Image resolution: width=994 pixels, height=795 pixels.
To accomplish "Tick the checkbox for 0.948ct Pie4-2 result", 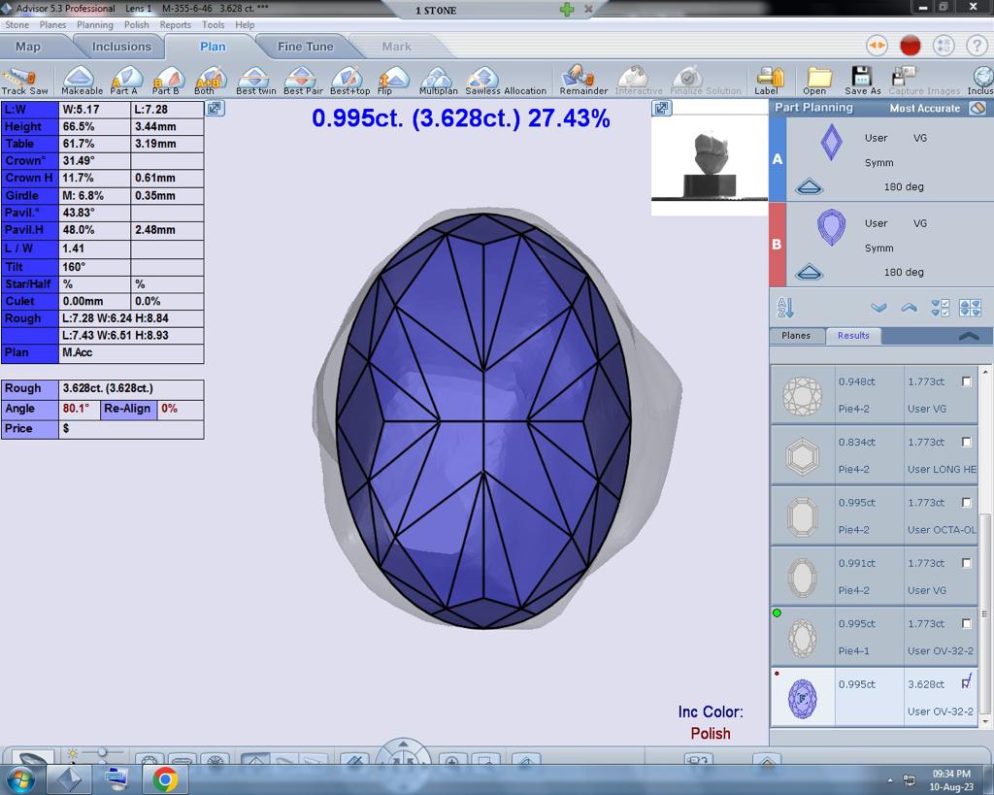I will point(966,381).
